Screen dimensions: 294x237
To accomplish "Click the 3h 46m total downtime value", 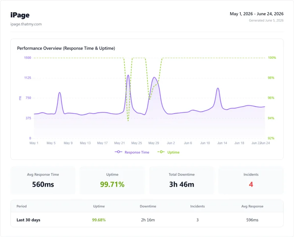I will [x=182, y=184].
